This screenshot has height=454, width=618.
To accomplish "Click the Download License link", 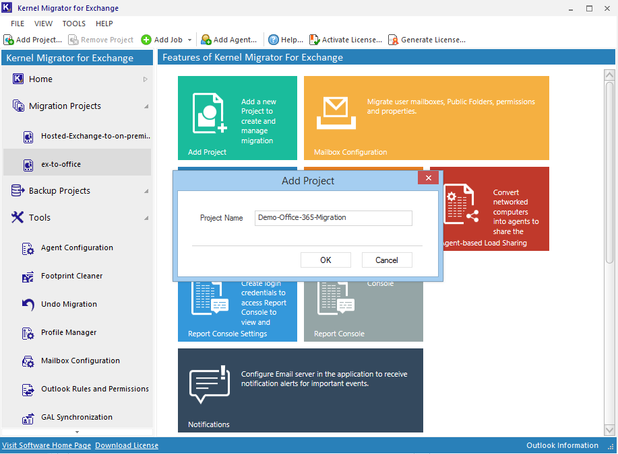I will click(x=127, y=445).
